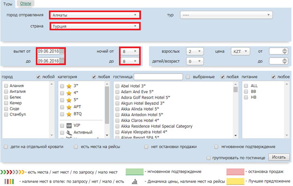Check the Белек city checkbox
293x186 pixels.
pyautogui.click(x=6, y=97)
